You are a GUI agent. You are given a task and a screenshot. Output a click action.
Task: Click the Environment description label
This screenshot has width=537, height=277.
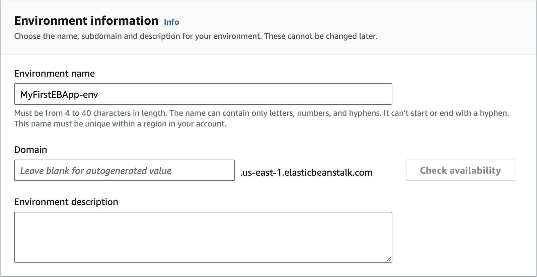pyautogui.click(x=66, y=202)
